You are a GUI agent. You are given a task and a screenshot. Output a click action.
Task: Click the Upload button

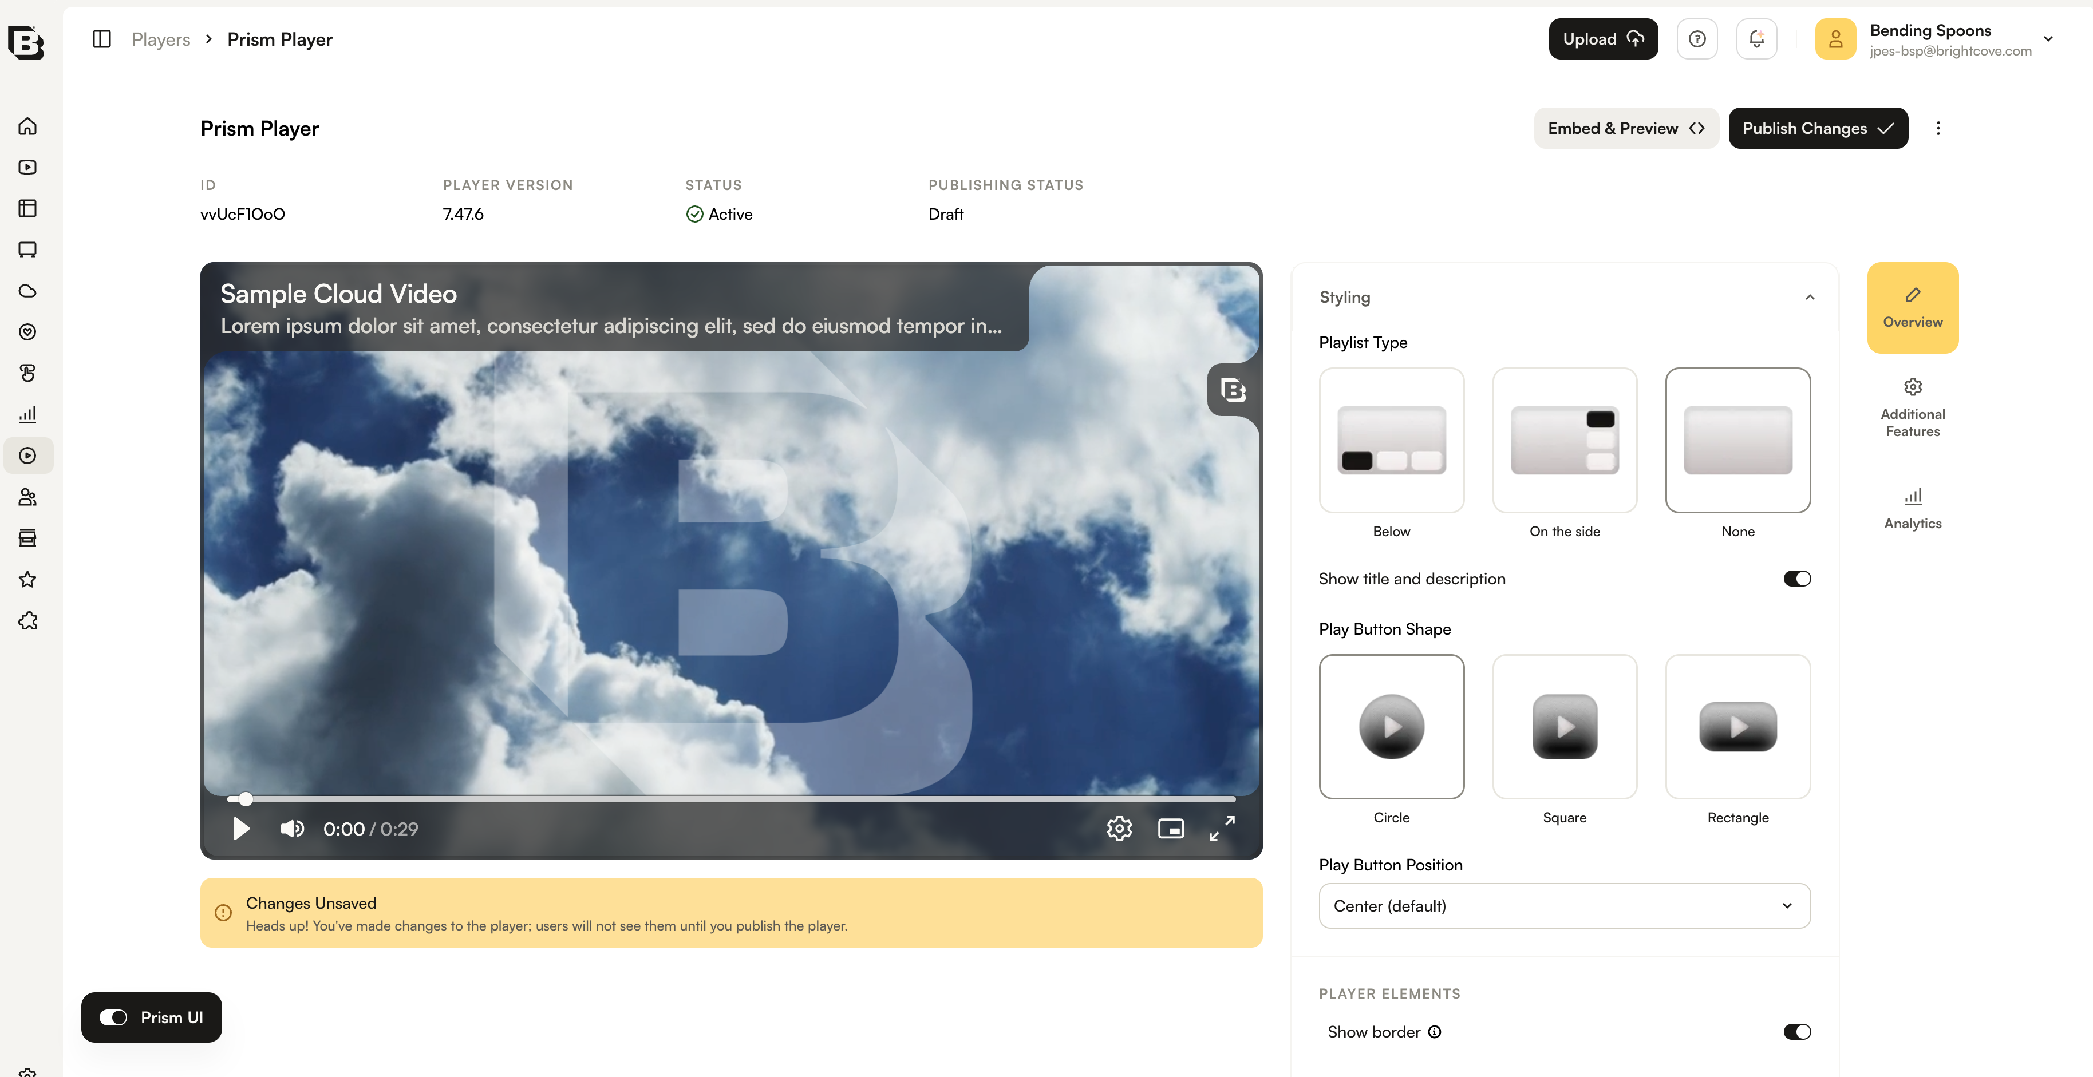tap(1603, 39)
